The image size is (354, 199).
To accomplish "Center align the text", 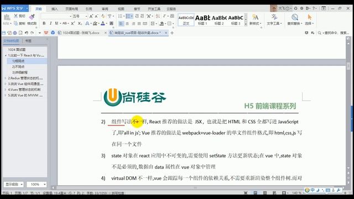I will click(x=127, y=23).
